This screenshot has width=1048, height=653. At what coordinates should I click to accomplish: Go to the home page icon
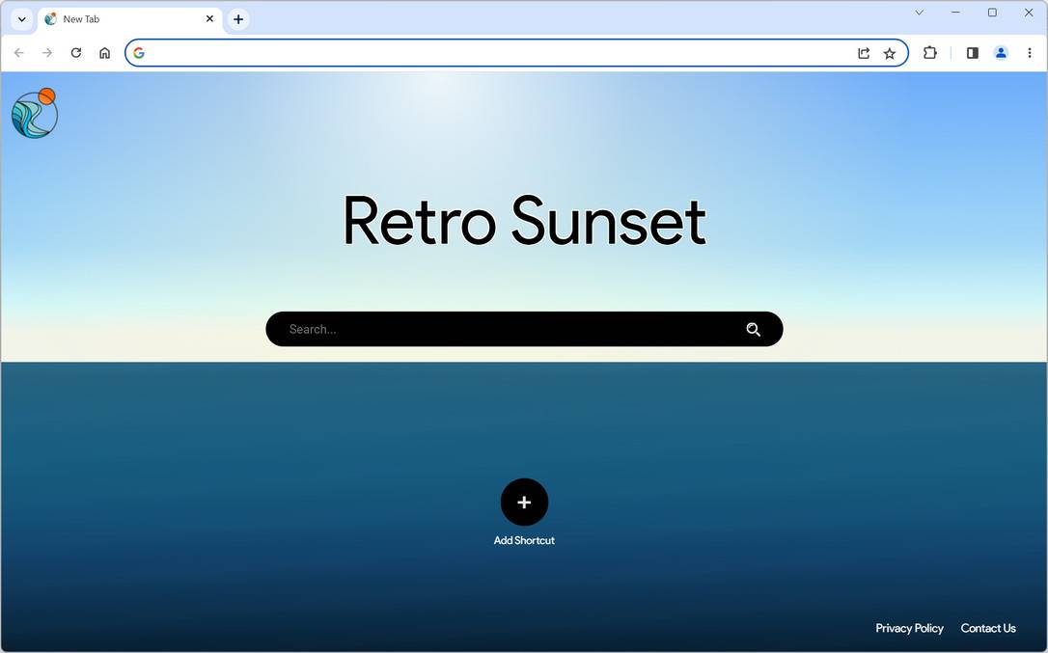point(104,53)
